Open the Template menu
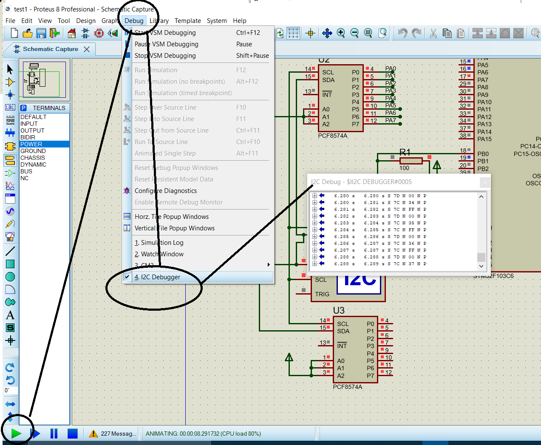Viewport: 541px width, 445px height. click(x=187, y=21)
